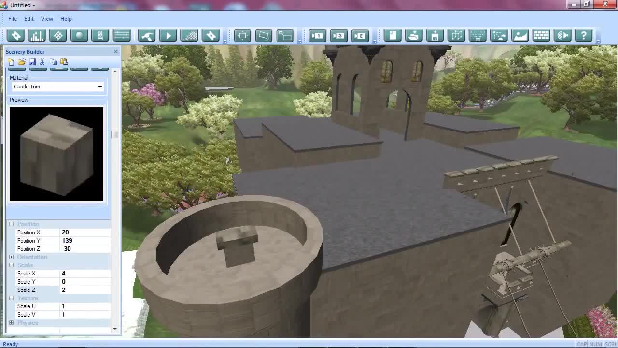The width and height of the screenshot is (618, 348).
Task: Open the File menu
Action: click(x=13, y=19)
